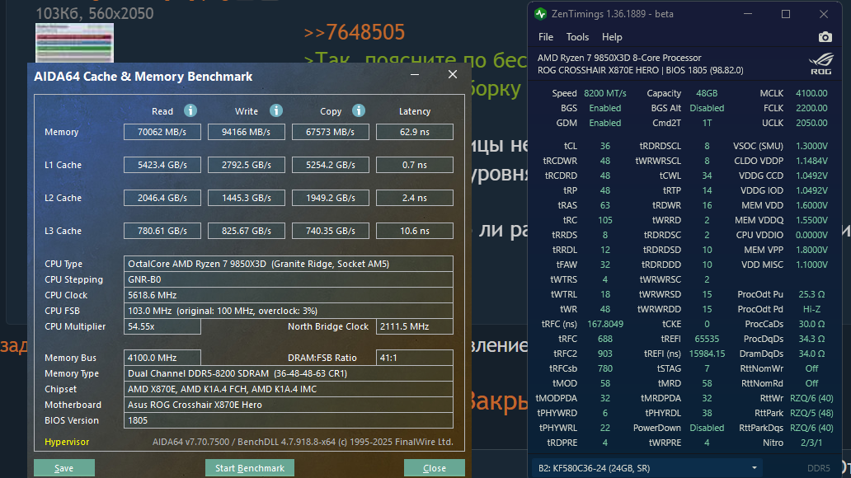Click the FCLK value 2200.00
851x478 pixels.
click(811, 108)
